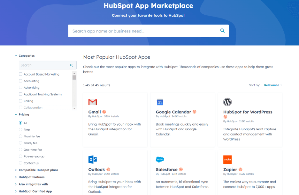Viewport: 299px width, 195px height.
Task: Enable the Advertising category checkbox
Action: 20,88
